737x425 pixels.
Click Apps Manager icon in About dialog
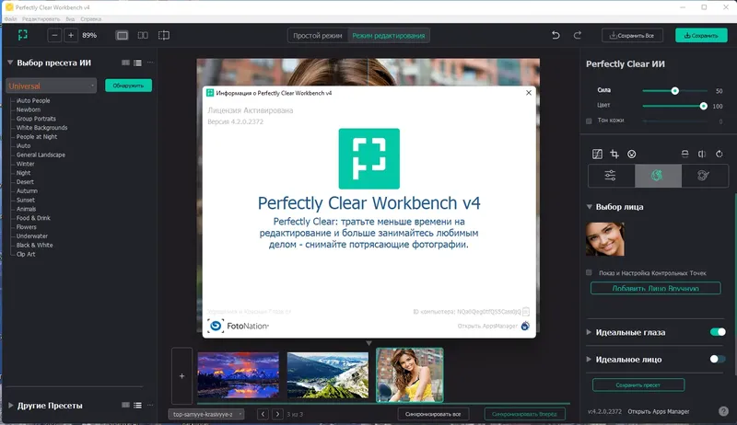pos(525,326)
